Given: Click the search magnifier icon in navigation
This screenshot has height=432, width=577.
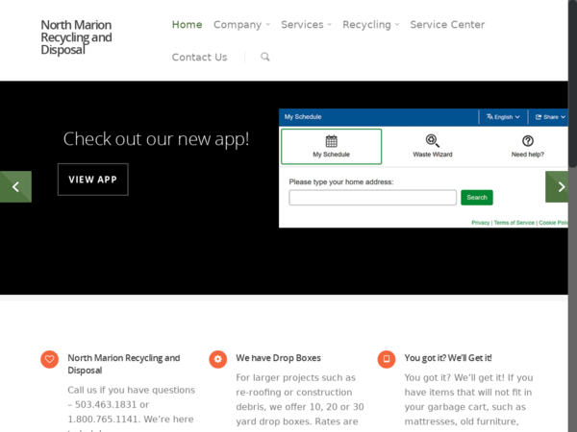Looking at the screenshot, I should click(x=265, y=57).
